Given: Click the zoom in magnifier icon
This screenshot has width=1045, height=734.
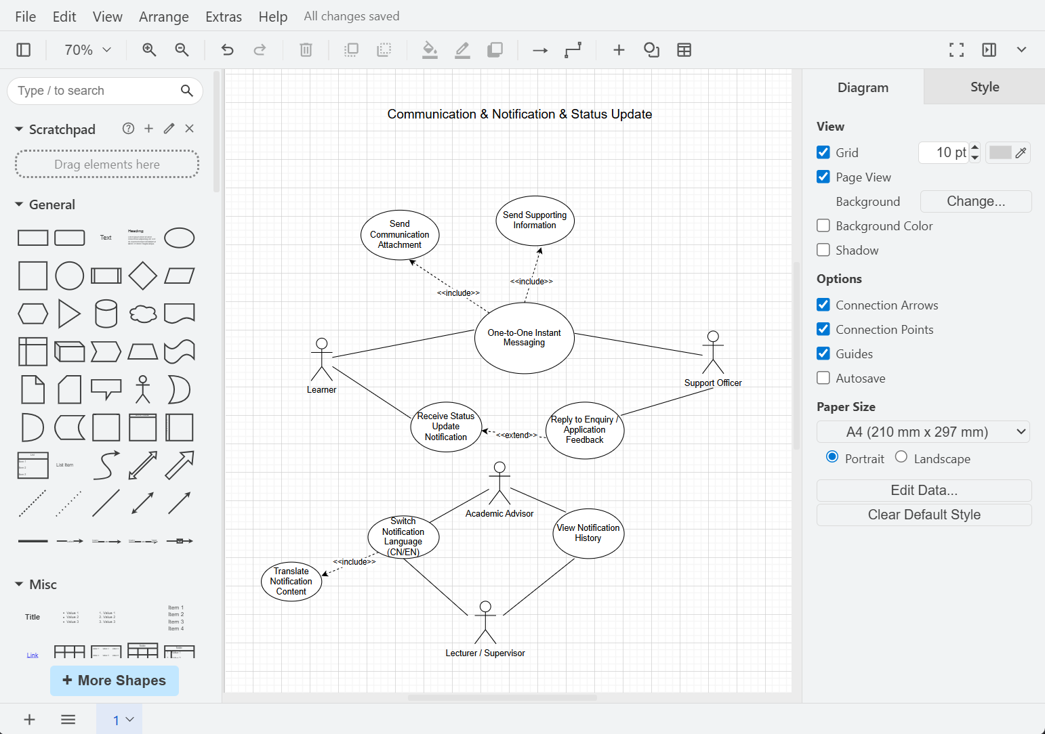Looking at the screenshot, I should click(x=149, y=50).
